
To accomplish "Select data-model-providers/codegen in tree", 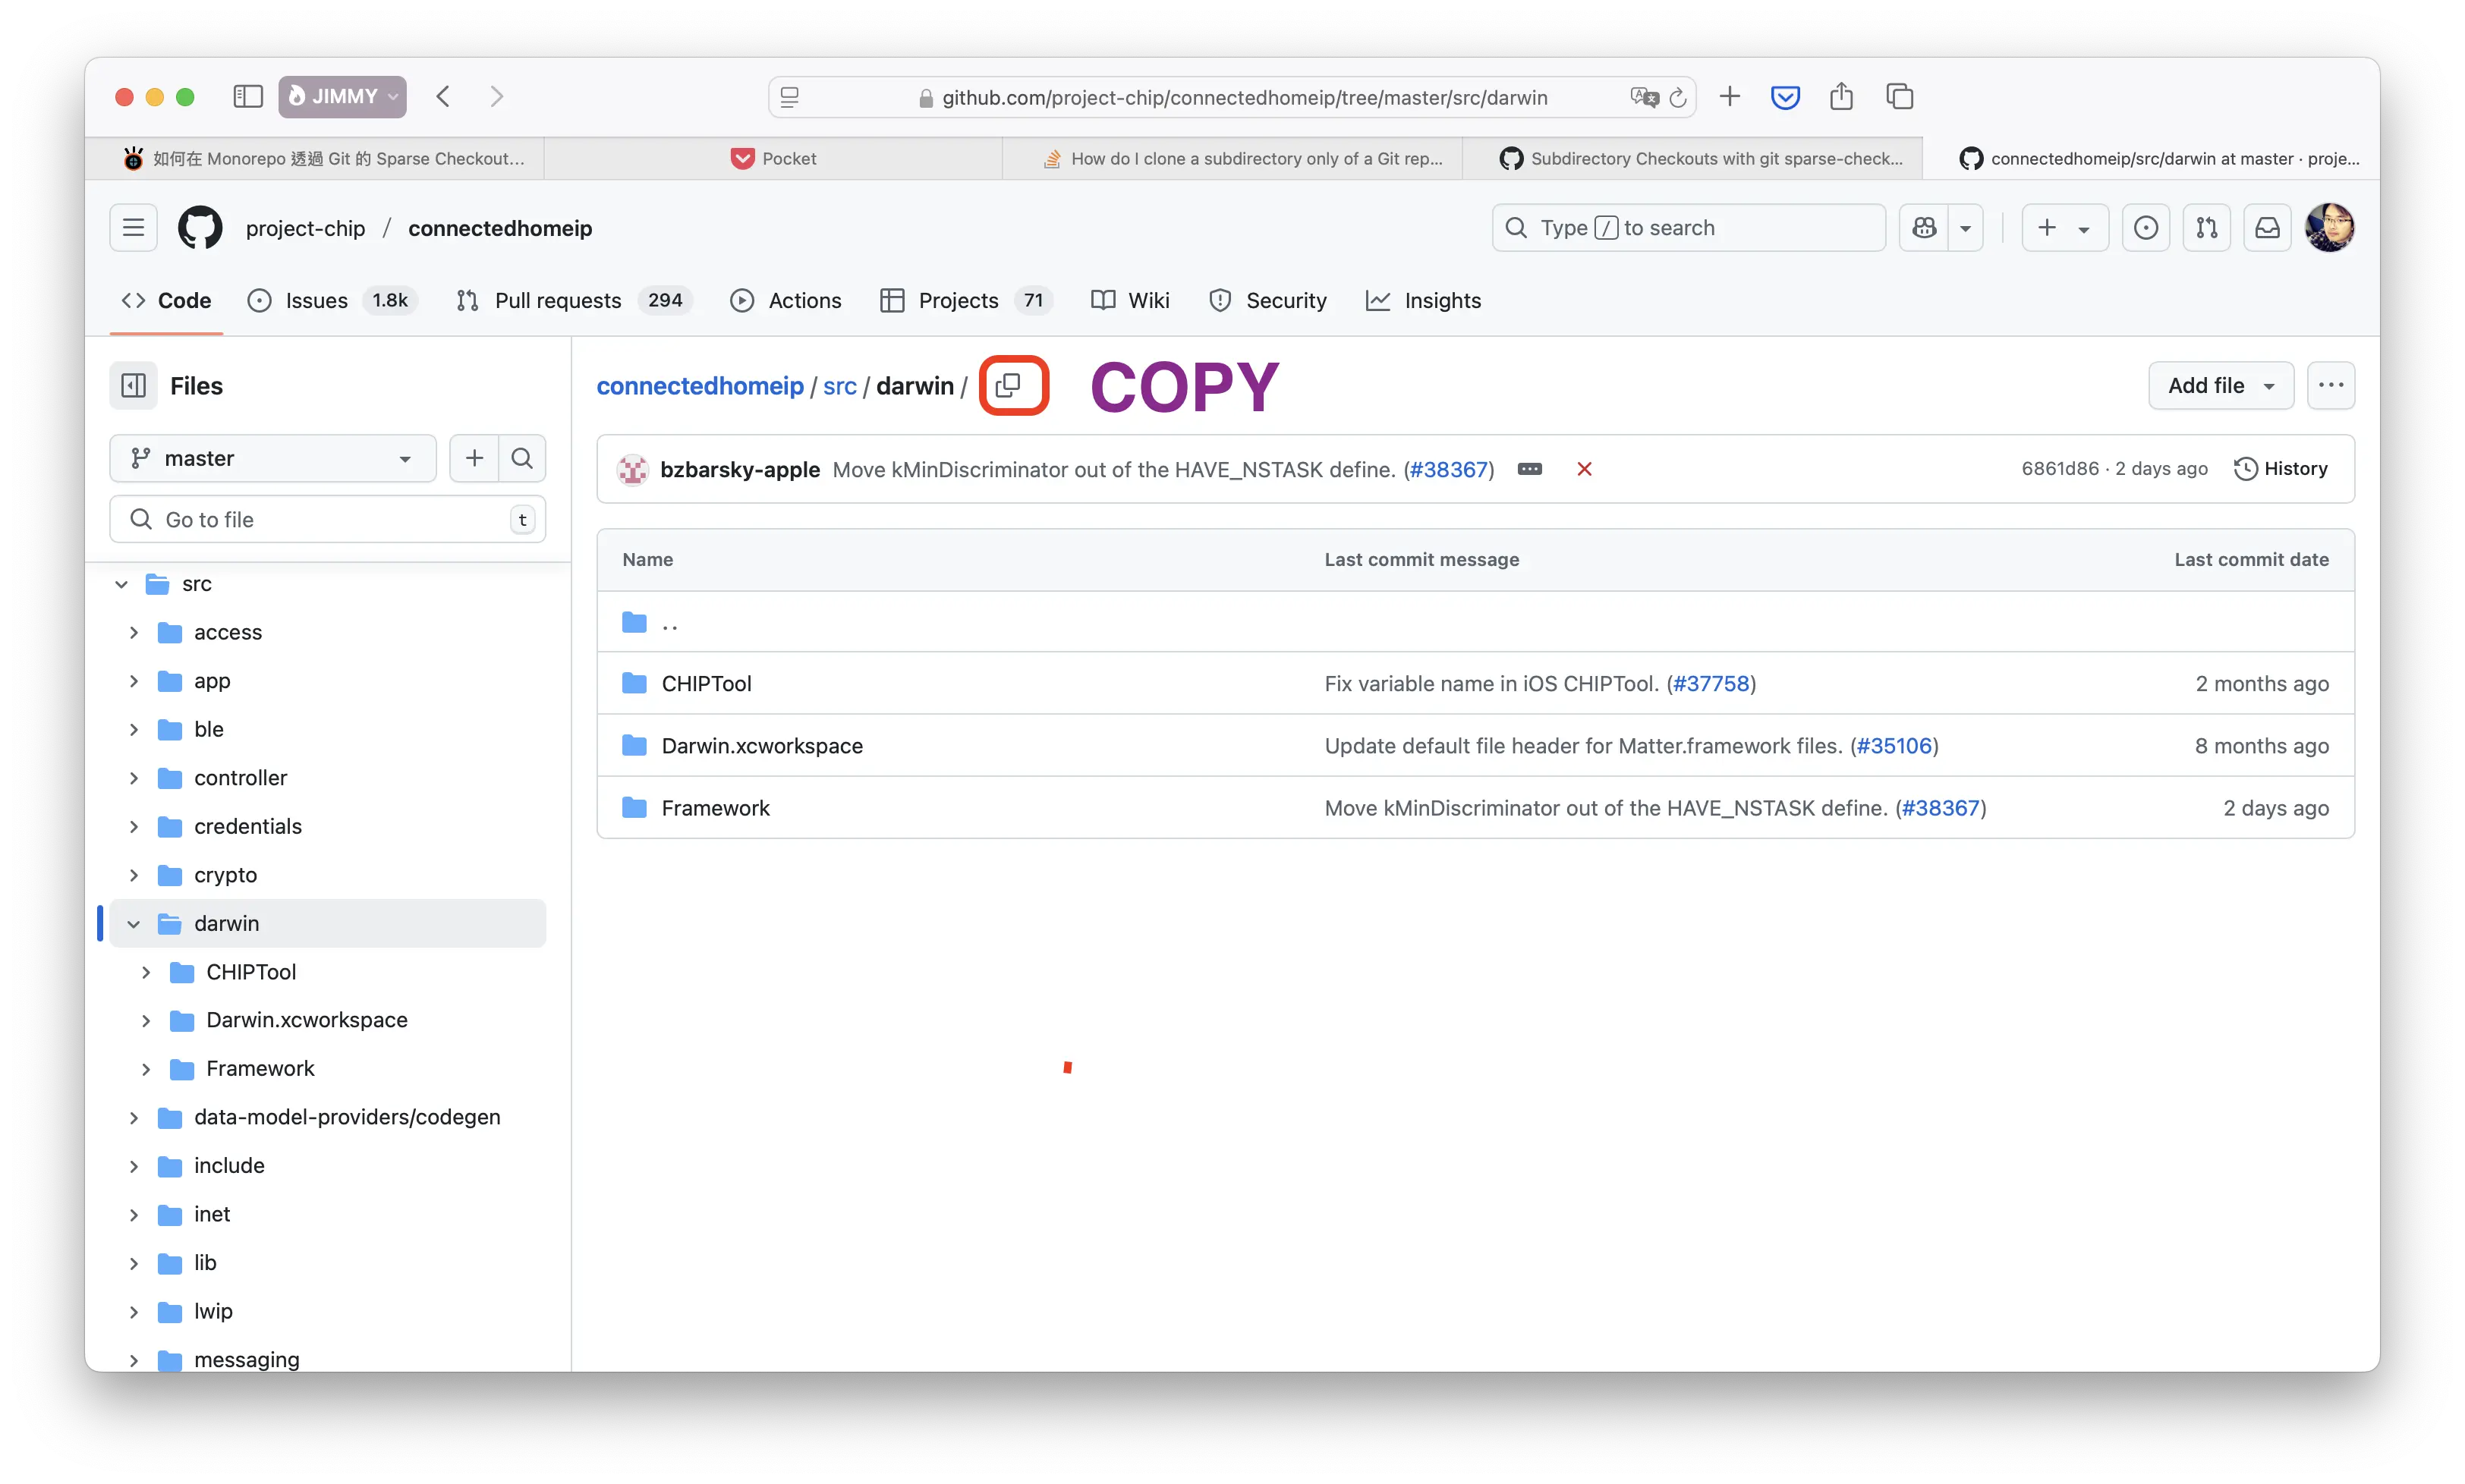I will tap(347, 1117).
